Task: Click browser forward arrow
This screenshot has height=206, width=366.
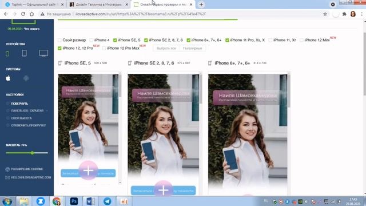Action: [x=14, y=14]
